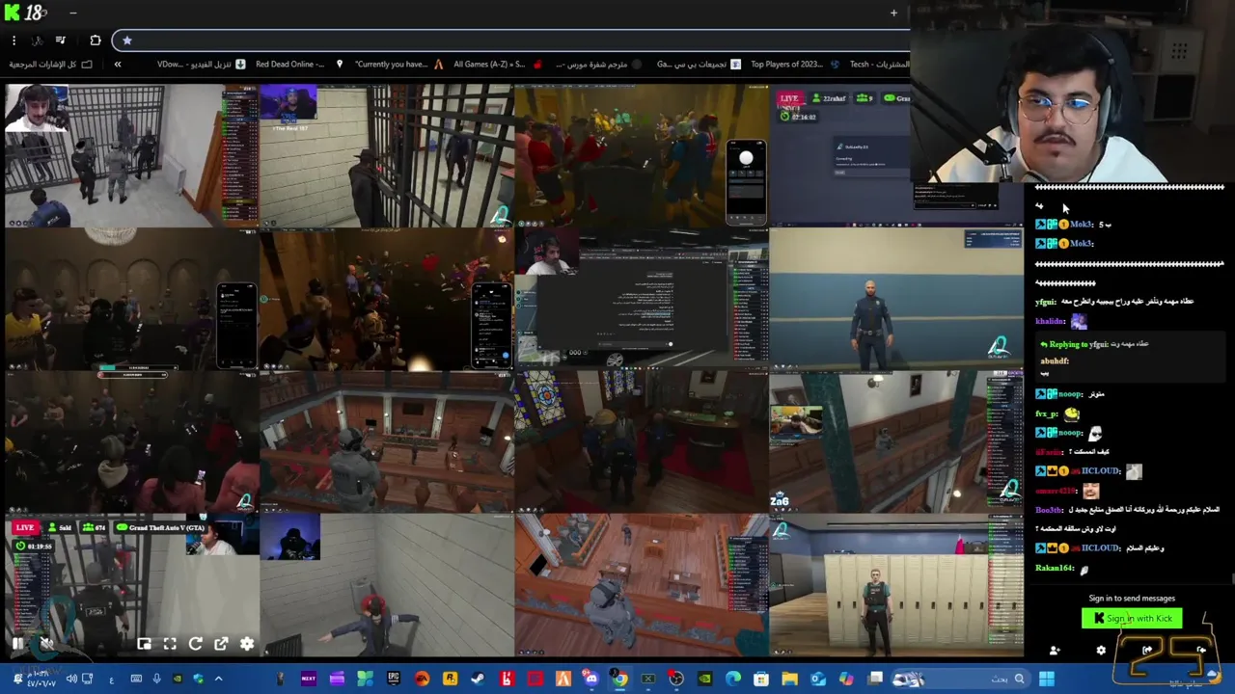Click the username yfgui in chat

pyautogui.click(x=1047, y=302)
